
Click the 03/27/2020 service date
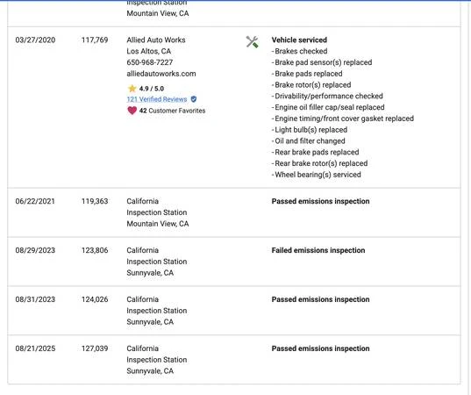pyautogui.click(x=35, y=40)
